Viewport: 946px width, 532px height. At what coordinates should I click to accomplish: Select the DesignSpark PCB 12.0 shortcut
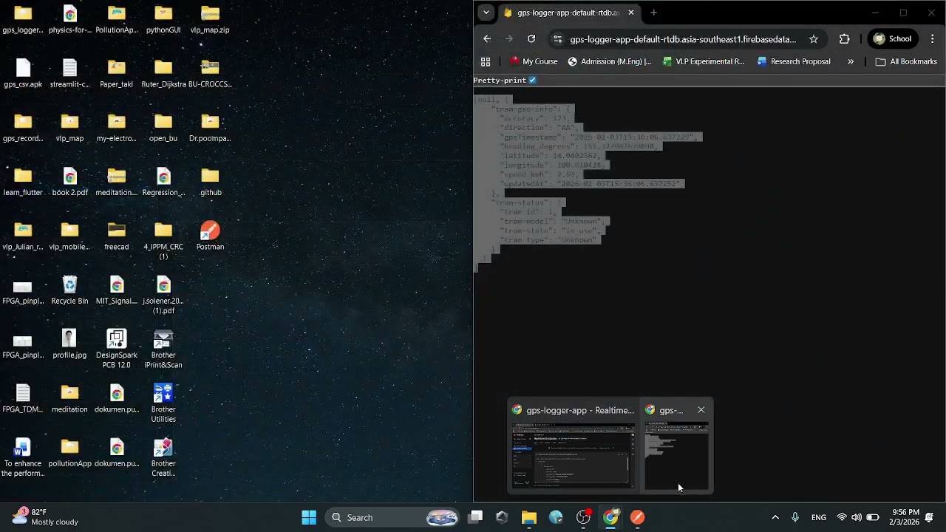116,349
